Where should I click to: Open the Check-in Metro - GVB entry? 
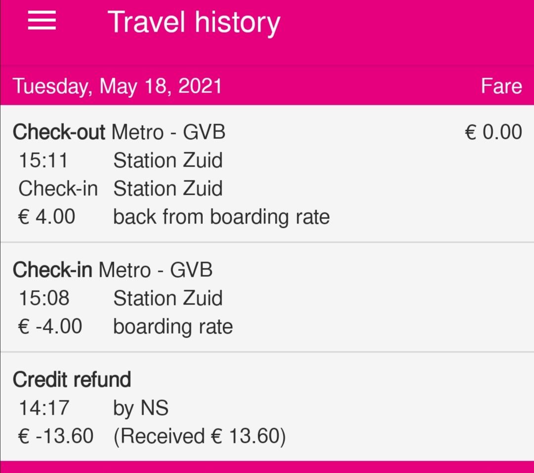267,298
